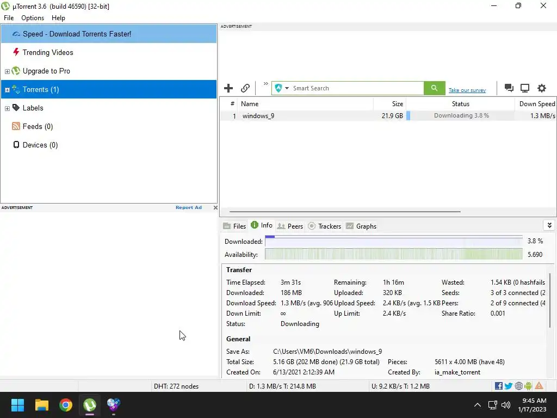Click the Feeds RSS icon in sidebar

point(16,126)
